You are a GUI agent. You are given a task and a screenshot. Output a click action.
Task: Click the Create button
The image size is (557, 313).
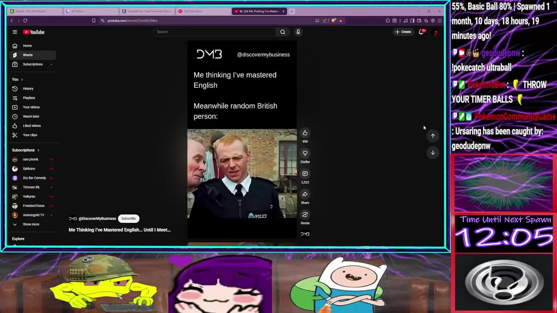[x=403, y=32]
